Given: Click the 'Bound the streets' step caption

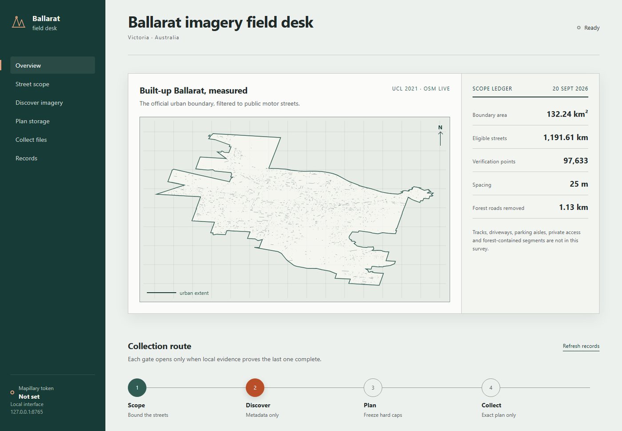Looking at the screenshot, I should [148, 415].
